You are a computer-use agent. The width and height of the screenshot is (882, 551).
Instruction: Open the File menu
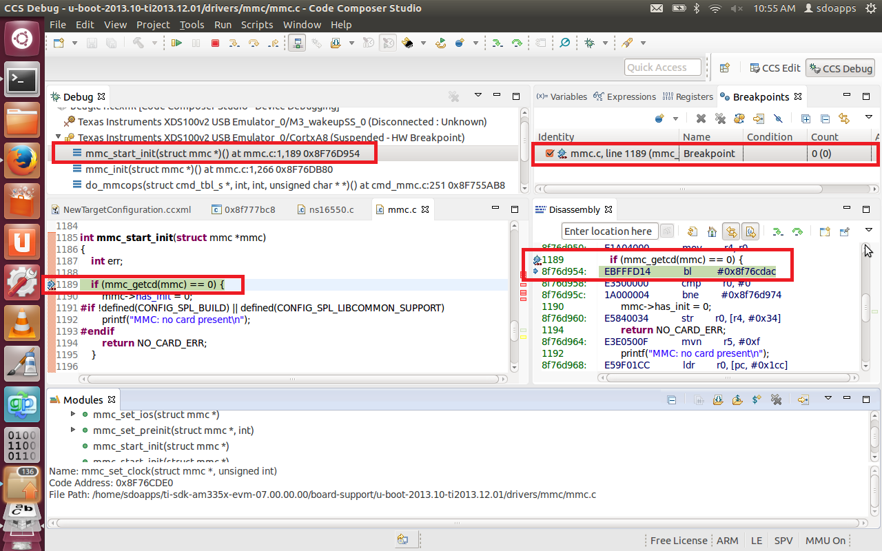click(58, 24)
